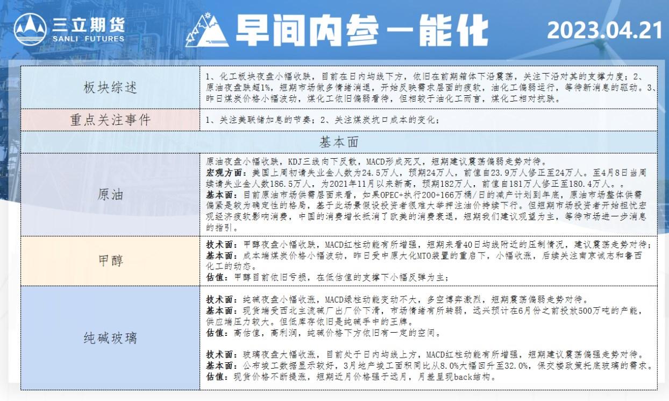This screenshot has width=669, height=401.
Task: Click the 2023.04.21 report date
Action: pos(604,31)
